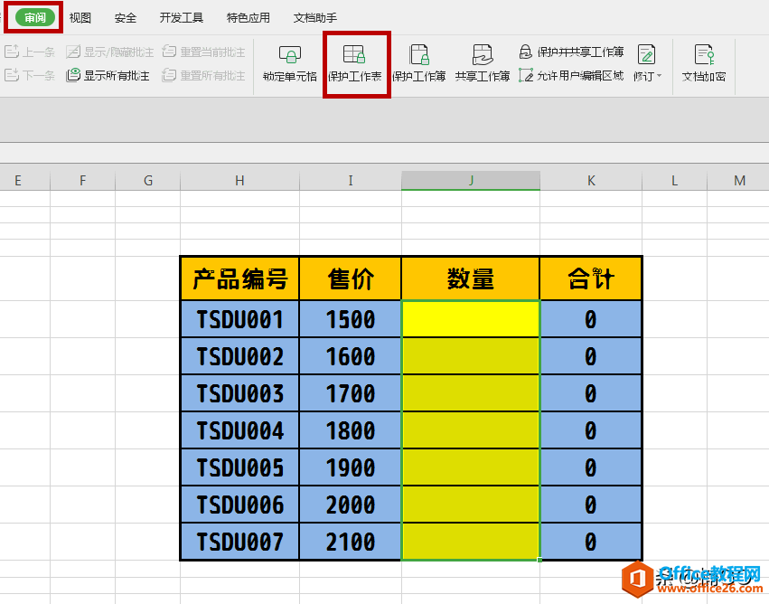Select cell TSDU002
Image resolution: width=769 pixels, height=604 pixels.
[x=239, y=356]
